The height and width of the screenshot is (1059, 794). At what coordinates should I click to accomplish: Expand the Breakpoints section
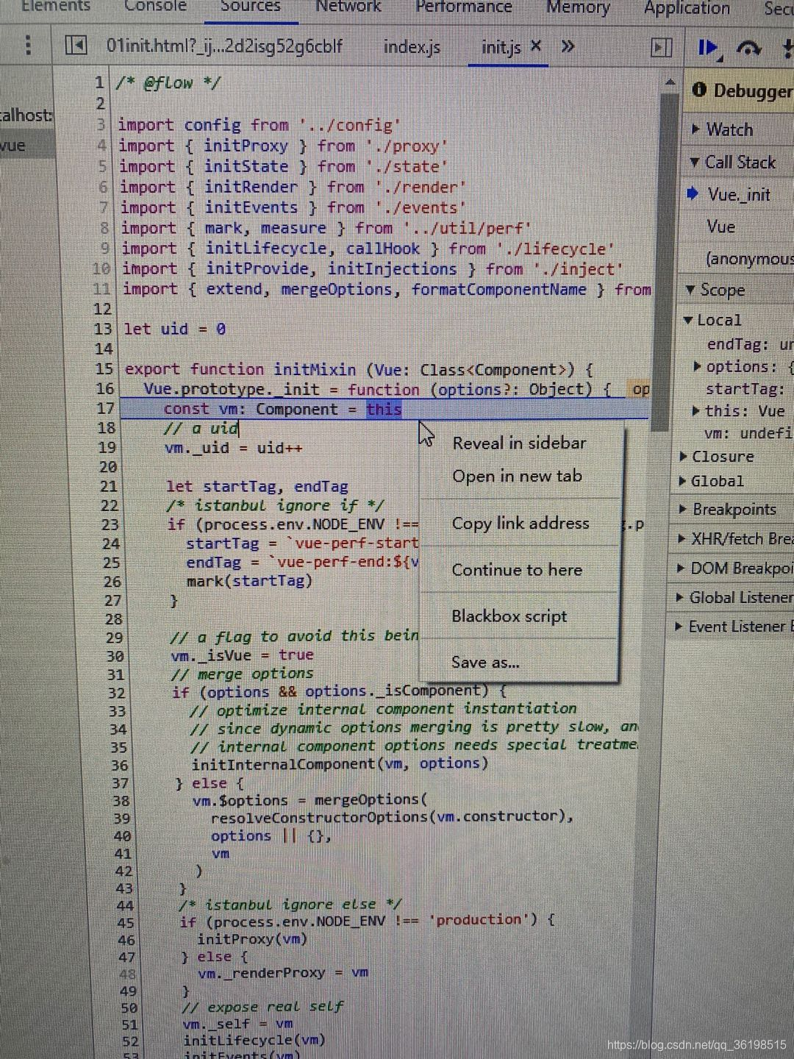tap(726, 509)
